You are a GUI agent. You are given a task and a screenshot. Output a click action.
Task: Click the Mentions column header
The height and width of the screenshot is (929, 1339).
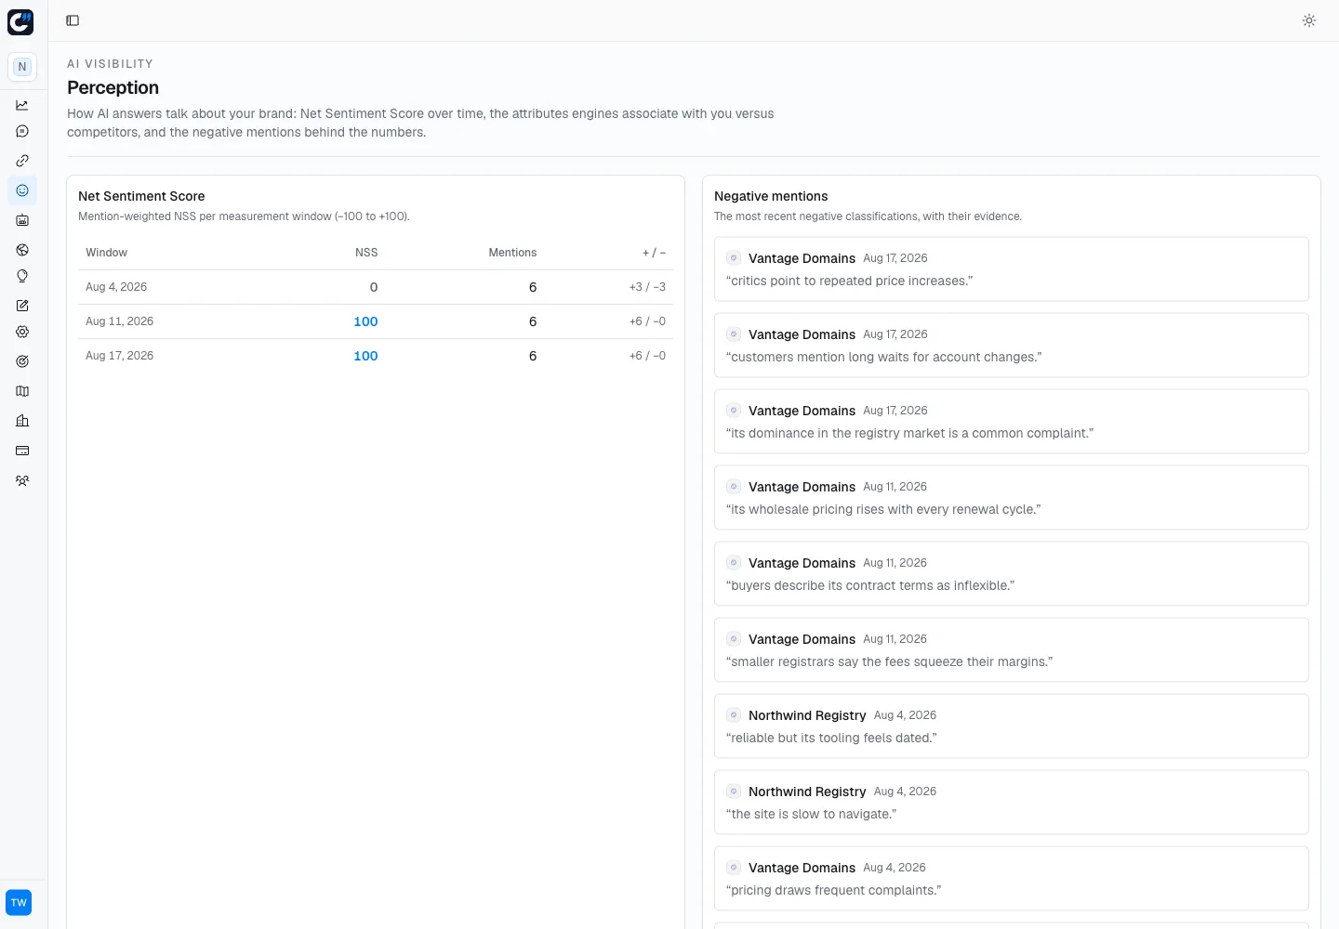click(x=512, y=253)
